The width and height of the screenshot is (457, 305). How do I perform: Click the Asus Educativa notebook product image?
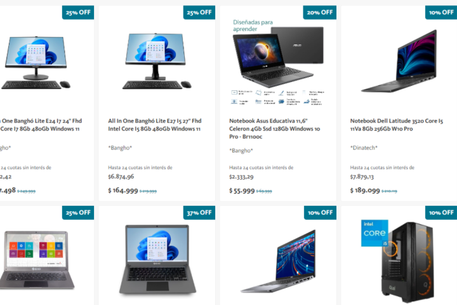click(x=278, y=62)
